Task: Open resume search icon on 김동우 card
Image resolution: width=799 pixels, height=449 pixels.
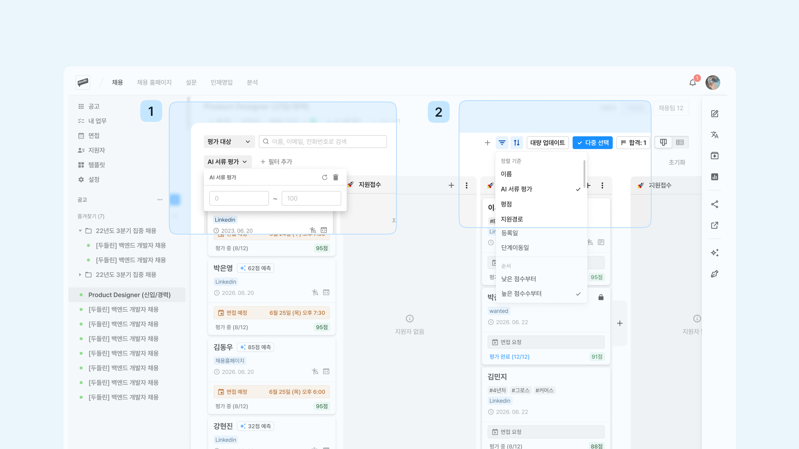Action: tap(315, 371)
